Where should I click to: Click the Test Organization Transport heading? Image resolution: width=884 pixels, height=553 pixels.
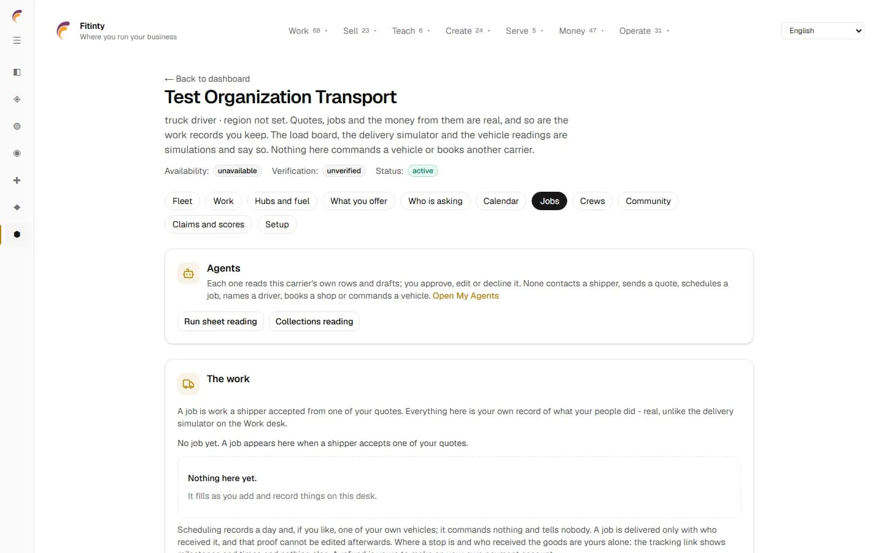click(x=281, y=97)
